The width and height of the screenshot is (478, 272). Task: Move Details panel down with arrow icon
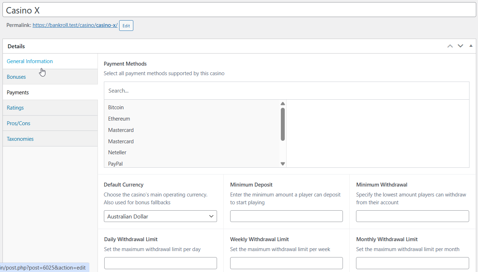pos(460,46)
